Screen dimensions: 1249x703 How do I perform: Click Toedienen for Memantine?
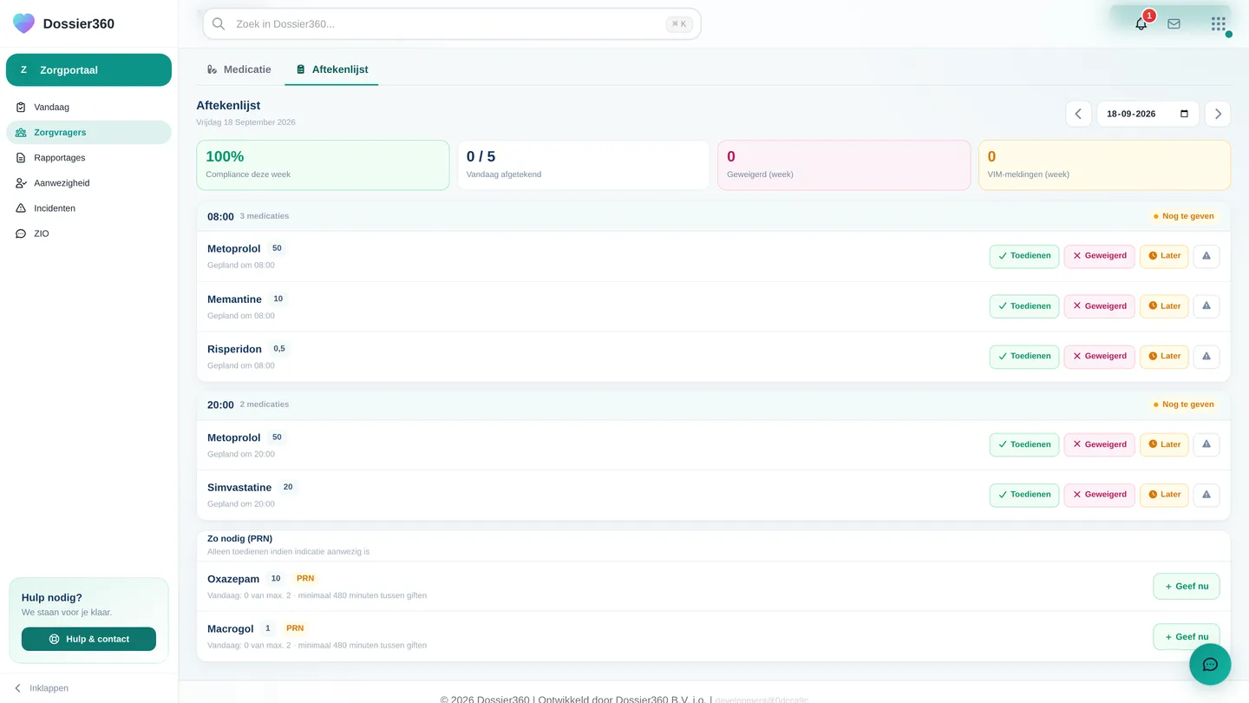coord(1024,306)
